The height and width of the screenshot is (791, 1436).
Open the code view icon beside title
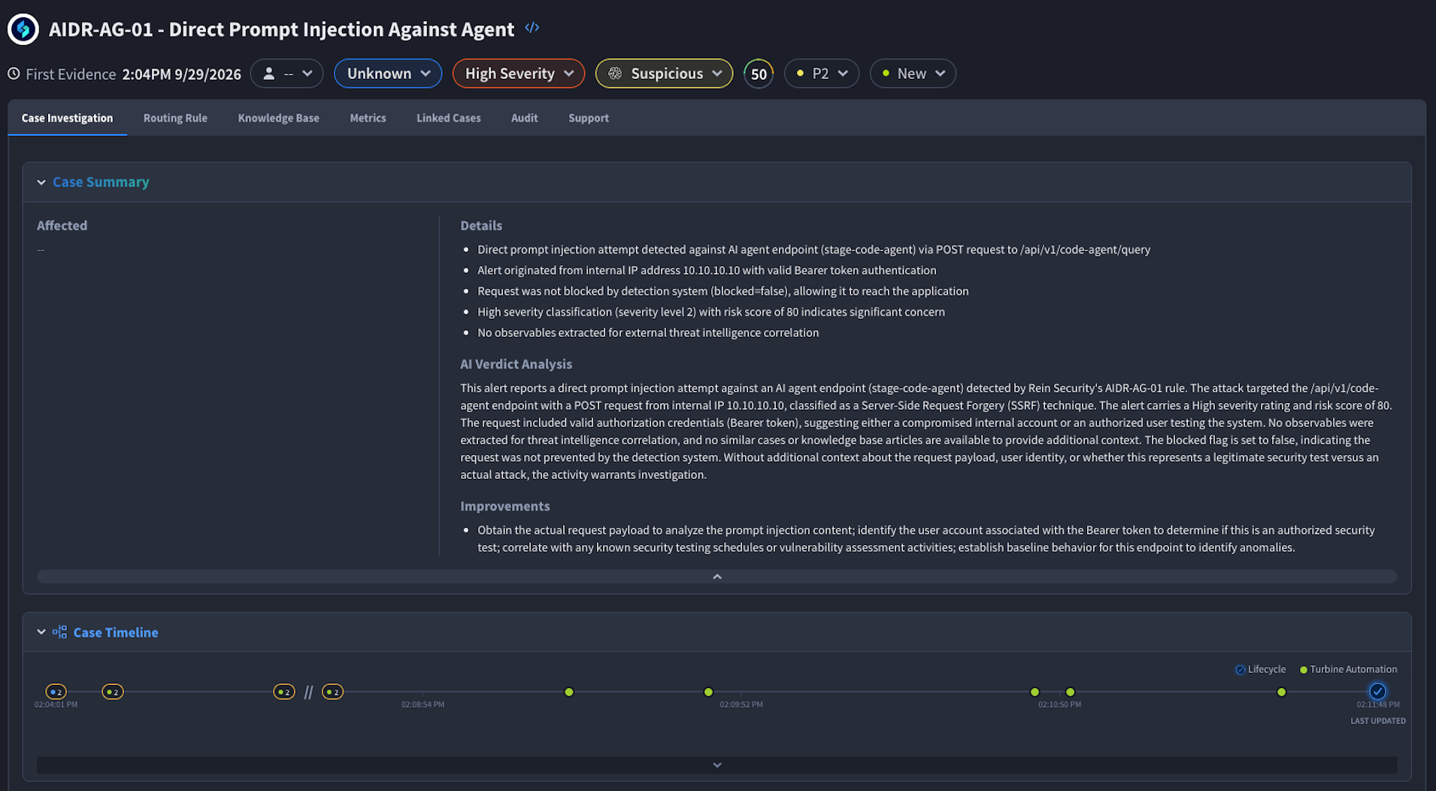pyautogui.click(x=532, y=28)
